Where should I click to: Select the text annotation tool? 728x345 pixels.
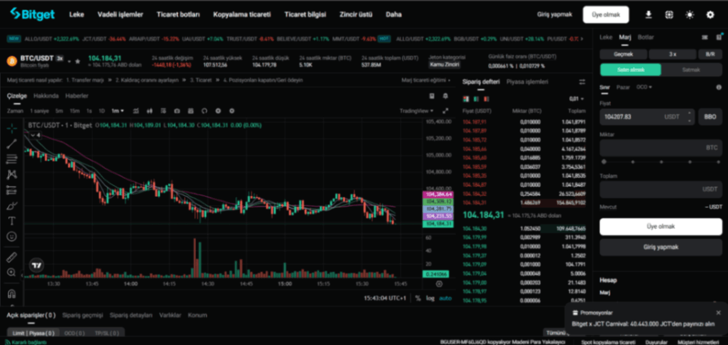pos(11,221)
